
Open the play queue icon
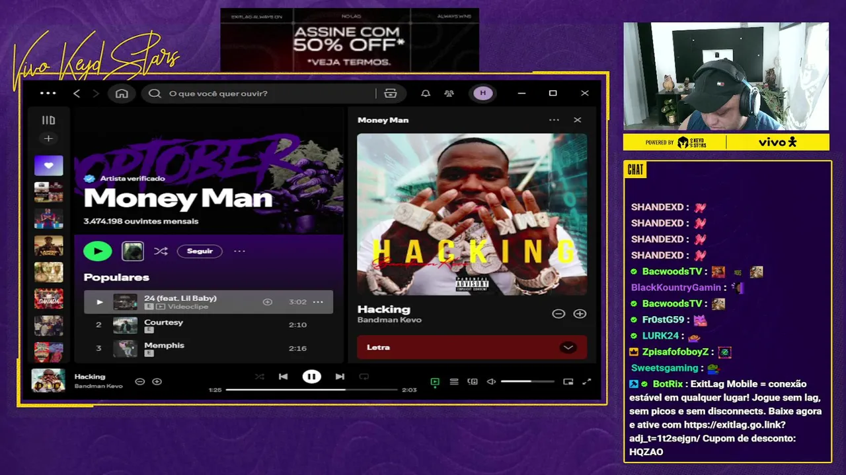pos(454,381)
